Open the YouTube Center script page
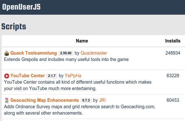Image resolution: width=185 pixels, height=121 pixels. click(27, 76)
